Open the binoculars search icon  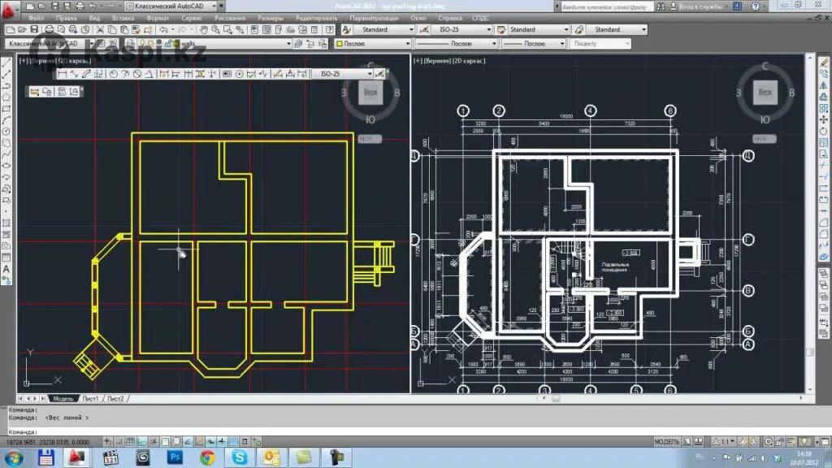point(661,6)
